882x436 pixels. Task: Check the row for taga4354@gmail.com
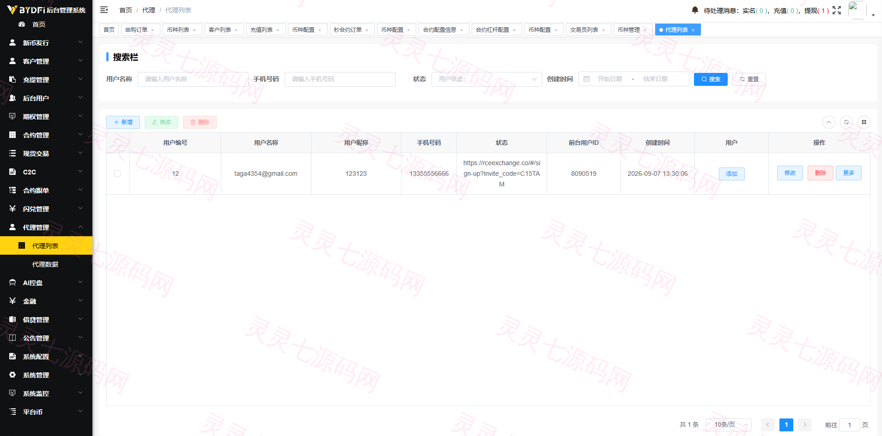tap(117, 173)
